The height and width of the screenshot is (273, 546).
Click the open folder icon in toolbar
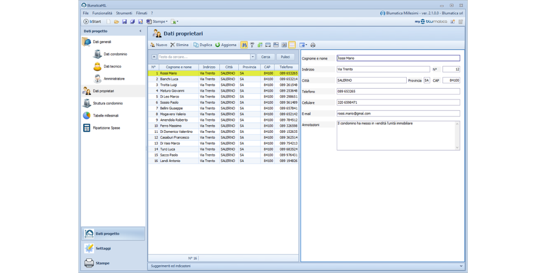(116, 21)
